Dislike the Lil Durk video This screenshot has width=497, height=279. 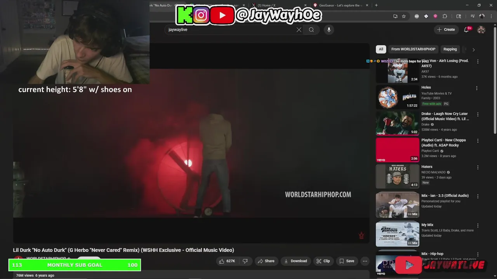pyautogui.click(x=245, y=261)
